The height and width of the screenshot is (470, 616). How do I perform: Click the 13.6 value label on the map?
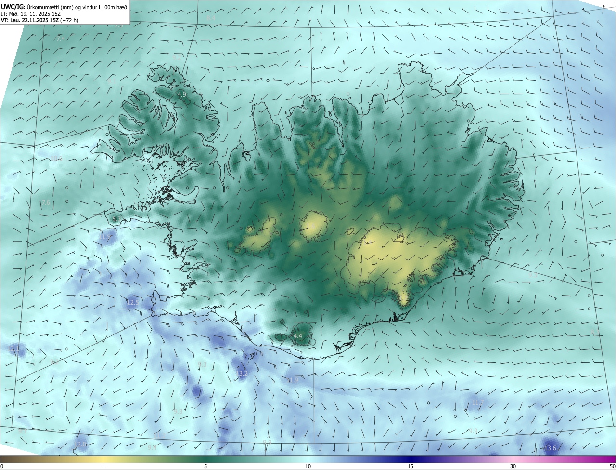pyautogui.click(x=550, y=448)
